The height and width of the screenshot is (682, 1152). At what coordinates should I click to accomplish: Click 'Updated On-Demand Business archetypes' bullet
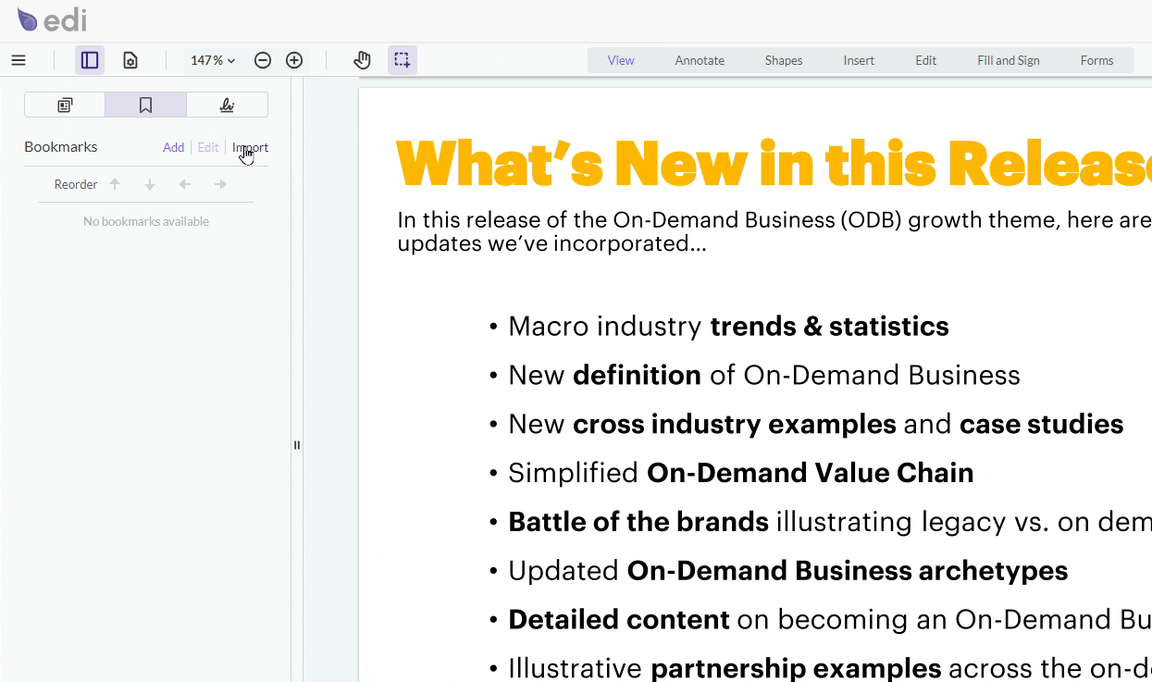coord(787,571)
